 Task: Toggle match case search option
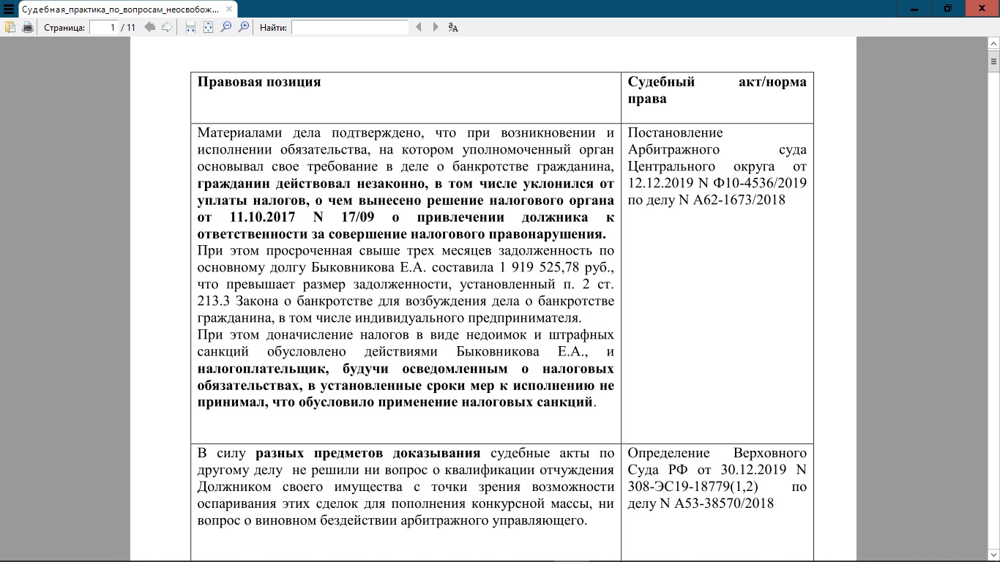point(453,27)
